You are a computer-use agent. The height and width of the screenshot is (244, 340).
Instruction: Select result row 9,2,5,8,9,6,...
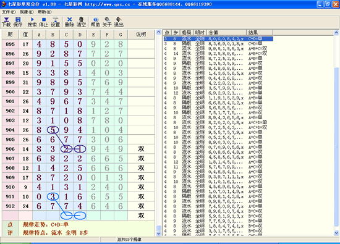point(218,54)
